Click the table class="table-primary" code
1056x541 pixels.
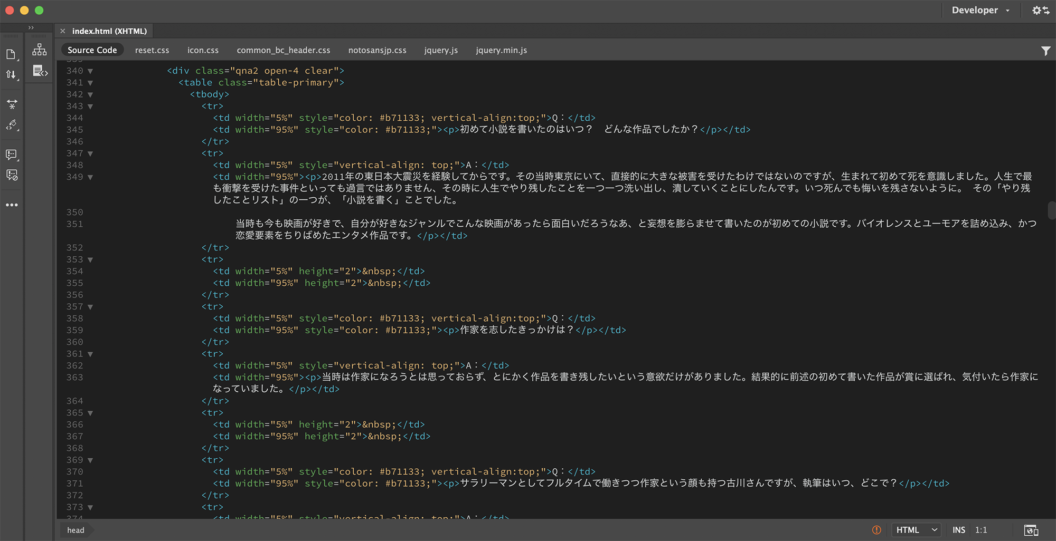[x=261, y=82]
